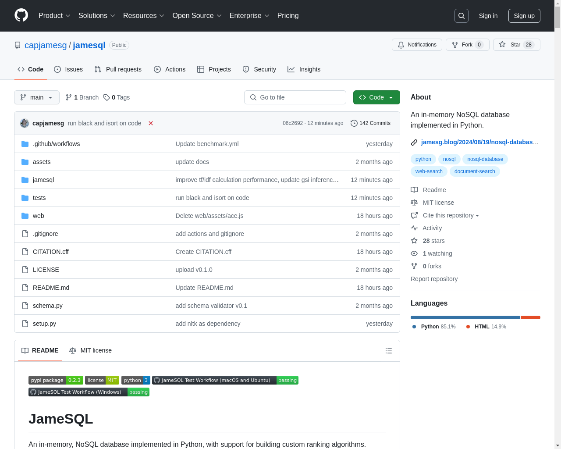Open the .github/workflows folder icon
The width and height of the screenshot is (561, 449).
(x=25, y=144)
